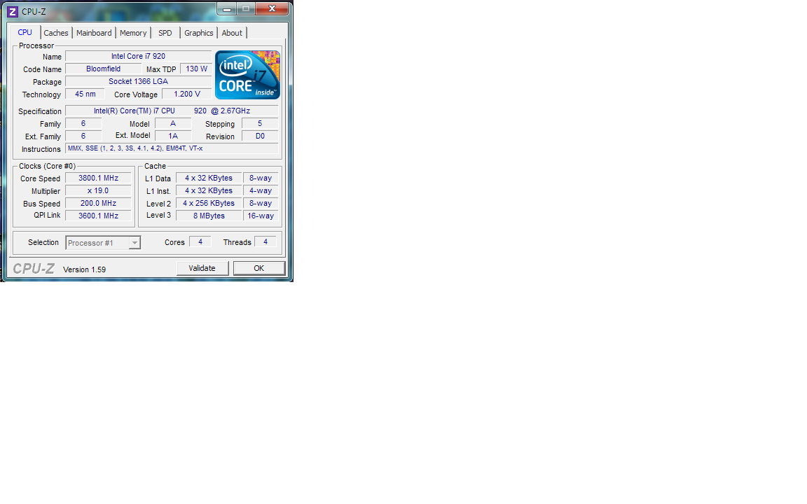Minimize the CPU-Z window
This screenshot has height=504, width=807.
point(227,8)
